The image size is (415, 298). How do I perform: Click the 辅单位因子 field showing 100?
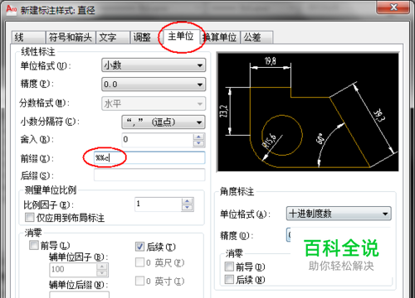pos(73,269)
